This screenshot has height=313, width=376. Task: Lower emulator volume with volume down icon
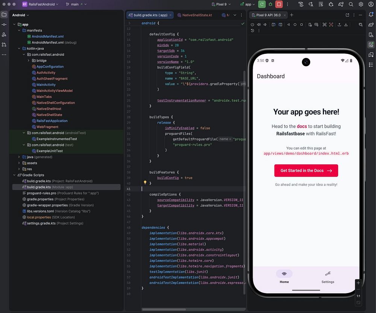(x=265, y=24)
